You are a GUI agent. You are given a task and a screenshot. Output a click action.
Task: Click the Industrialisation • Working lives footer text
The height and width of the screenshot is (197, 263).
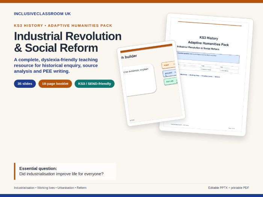coord(50,188)
